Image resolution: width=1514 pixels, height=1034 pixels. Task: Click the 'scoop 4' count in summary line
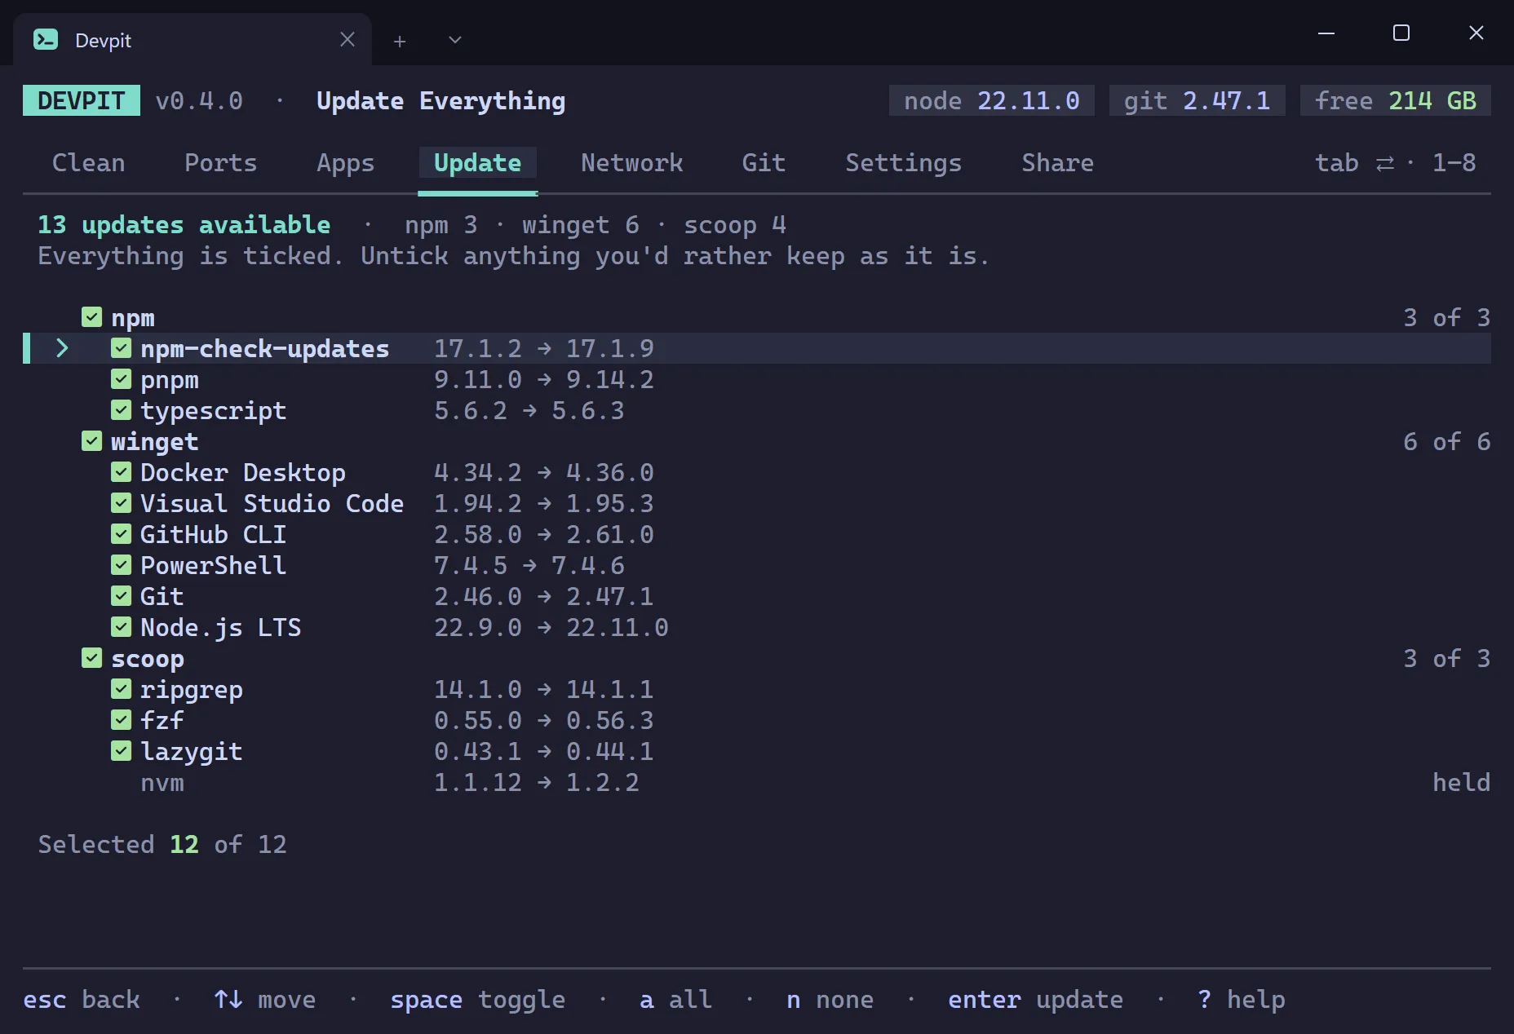(735, 225)
